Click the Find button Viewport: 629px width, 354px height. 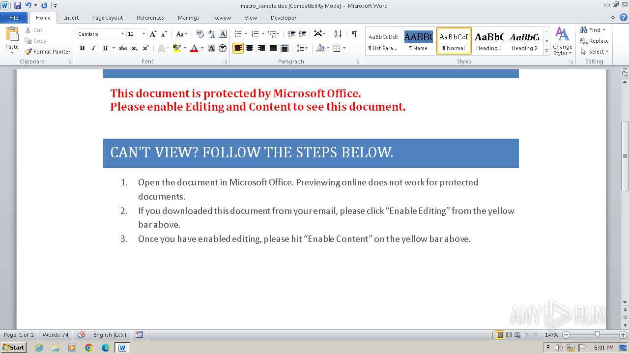coord(591,30)
